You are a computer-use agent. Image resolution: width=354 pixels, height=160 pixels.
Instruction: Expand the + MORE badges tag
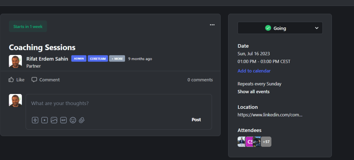pyautogui.click(x=117, y=59)
